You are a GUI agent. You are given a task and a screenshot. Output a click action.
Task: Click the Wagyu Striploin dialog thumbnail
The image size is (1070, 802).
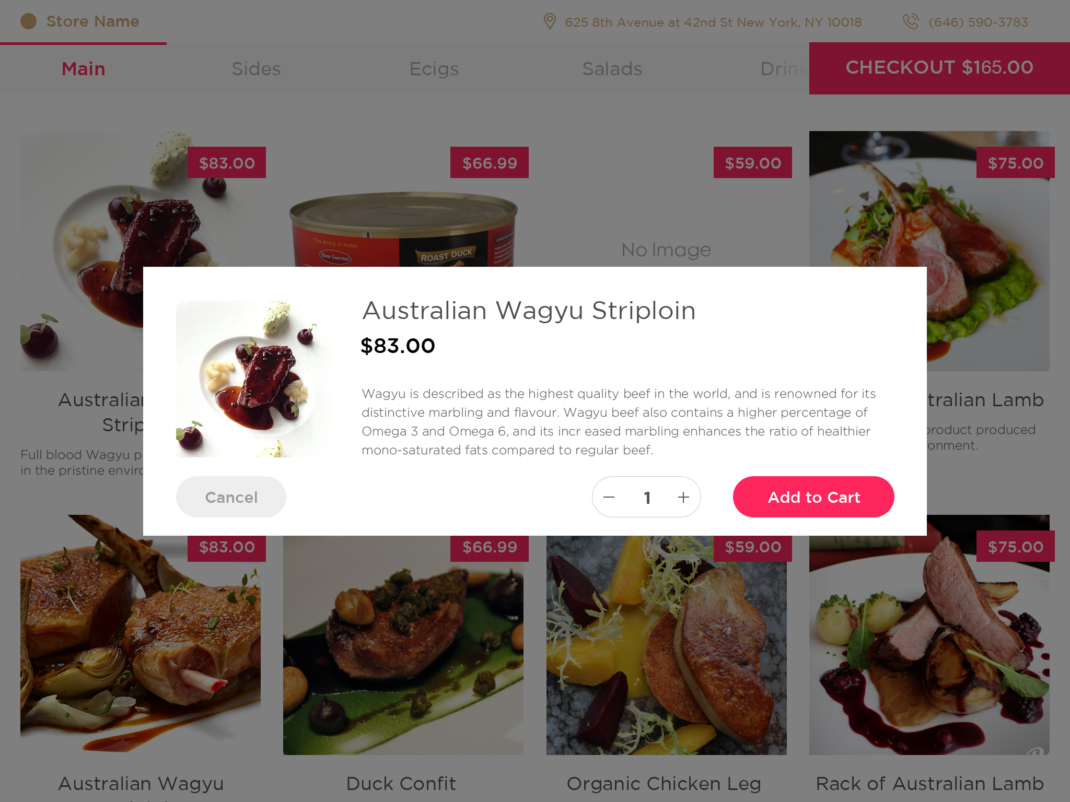(x=254, y=379)
